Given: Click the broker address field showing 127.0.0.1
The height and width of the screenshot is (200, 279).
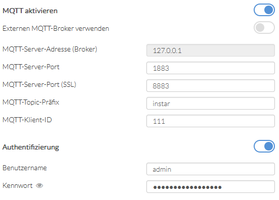Looking at the screenshot, I should (211, 51).
